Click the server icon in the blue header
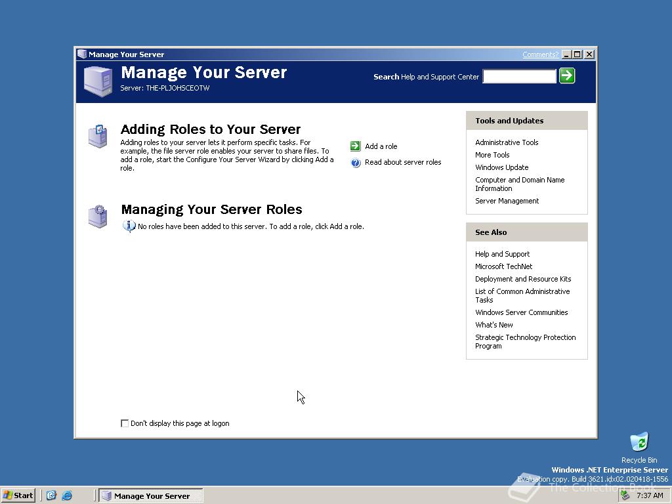The image size is (672, 504). pyautogui.click(x=98, y=81)
